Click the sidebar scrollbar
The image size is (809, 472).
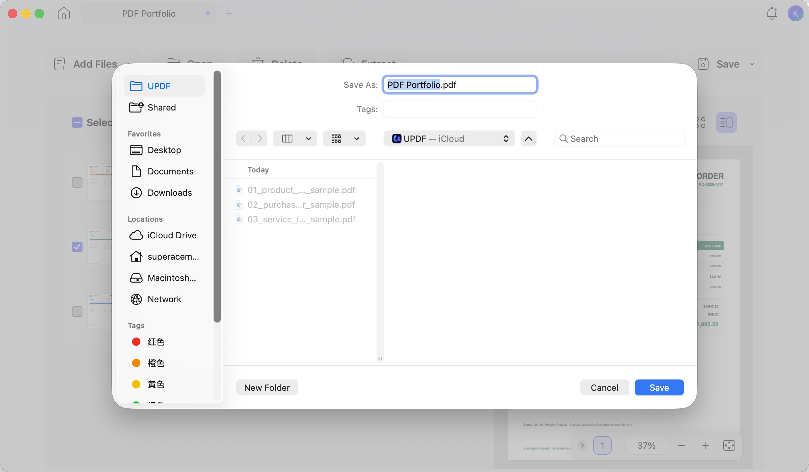(217, 196)
